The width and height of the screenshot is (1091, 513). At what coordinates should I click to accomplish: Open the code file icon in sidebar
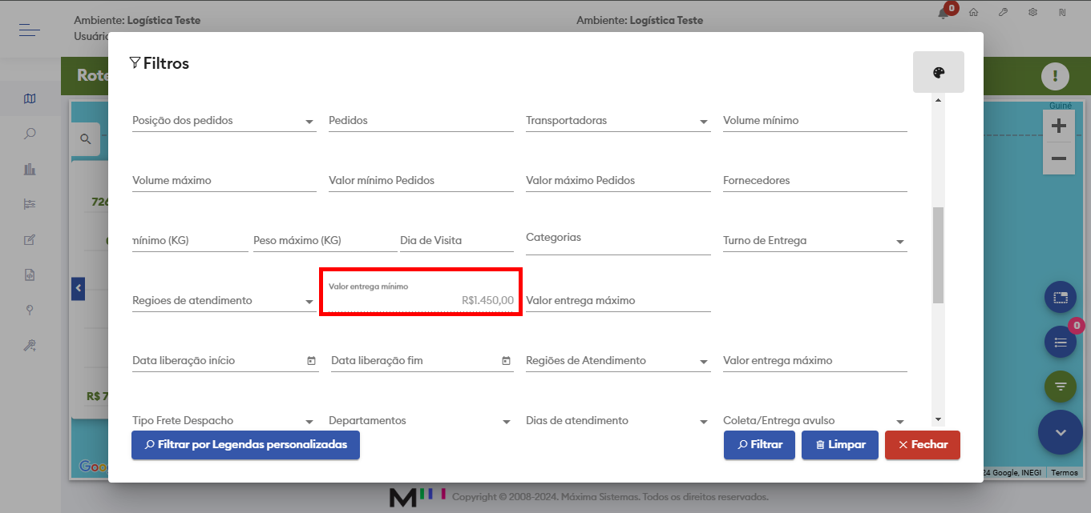30,275
